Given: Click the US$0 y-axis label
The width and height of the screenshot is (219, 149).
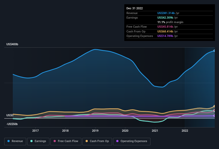Looking at the screenshot, I should point(10,115).
